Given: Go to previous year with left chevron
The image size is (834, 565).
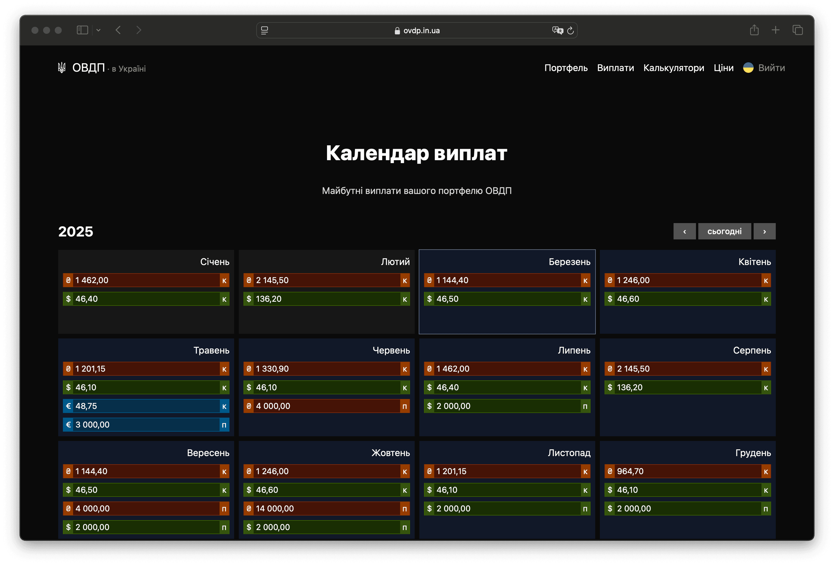Looking at the screenshot, I should point(684,232).
